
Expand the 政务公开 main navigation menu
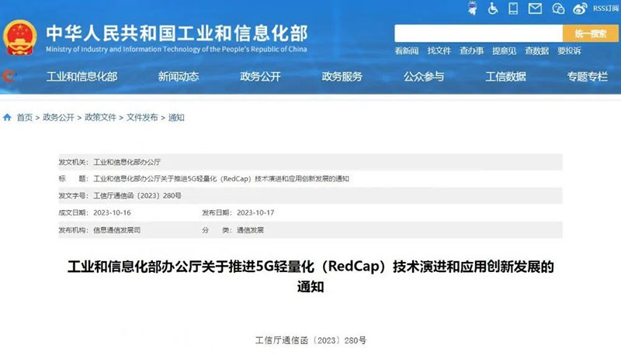pyautogui.click(x=260, y=77)
